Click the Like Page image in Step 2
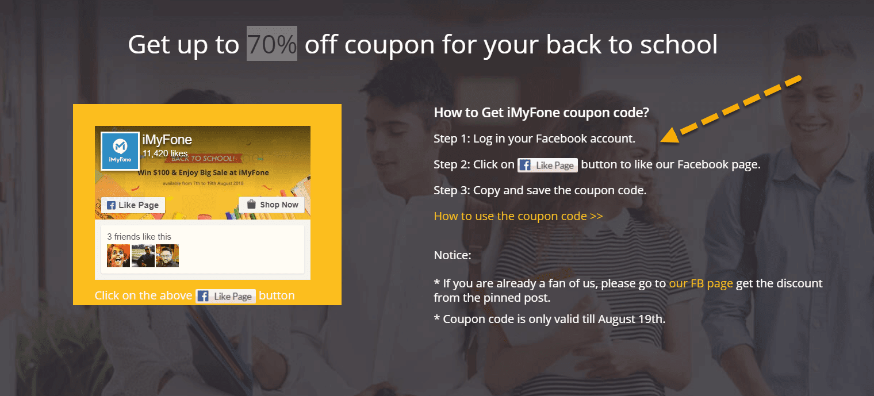This screenshot has height=396, width=874. (x=547, y=165)
